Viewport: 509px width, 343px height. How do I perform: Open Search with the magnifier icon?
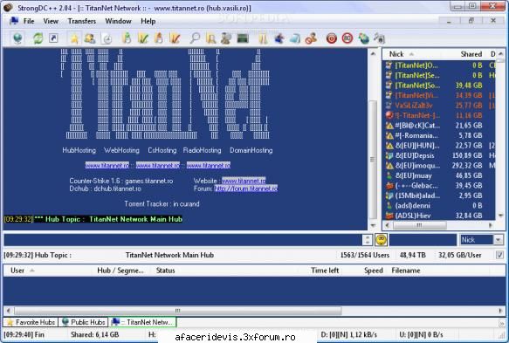(x=195, y=38)
